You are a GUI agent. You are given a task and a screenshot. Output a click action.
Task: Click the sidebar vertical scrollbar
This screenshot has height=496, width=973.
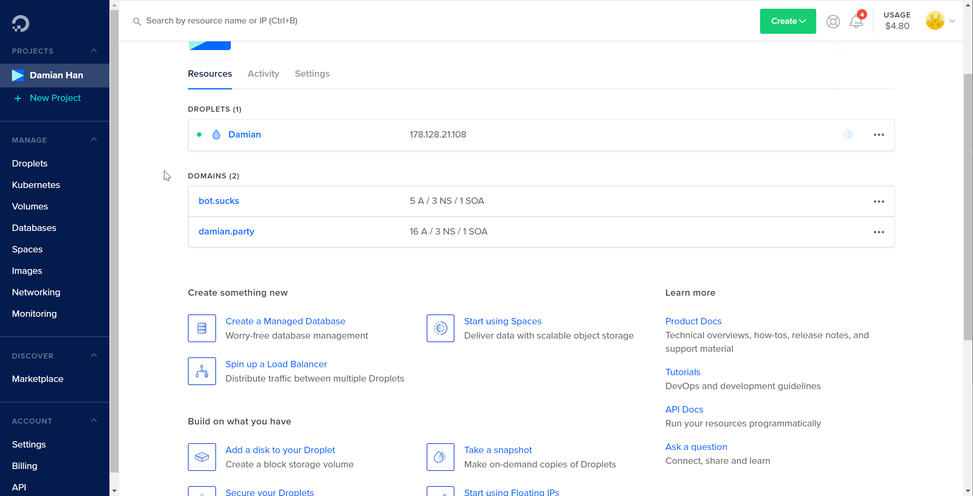(x=114, y=238)
